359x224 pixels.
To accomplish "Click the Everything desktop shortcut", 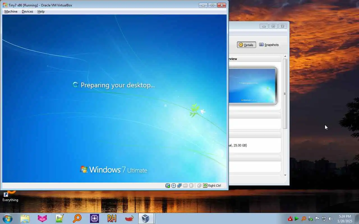I will tap(10, 197).
